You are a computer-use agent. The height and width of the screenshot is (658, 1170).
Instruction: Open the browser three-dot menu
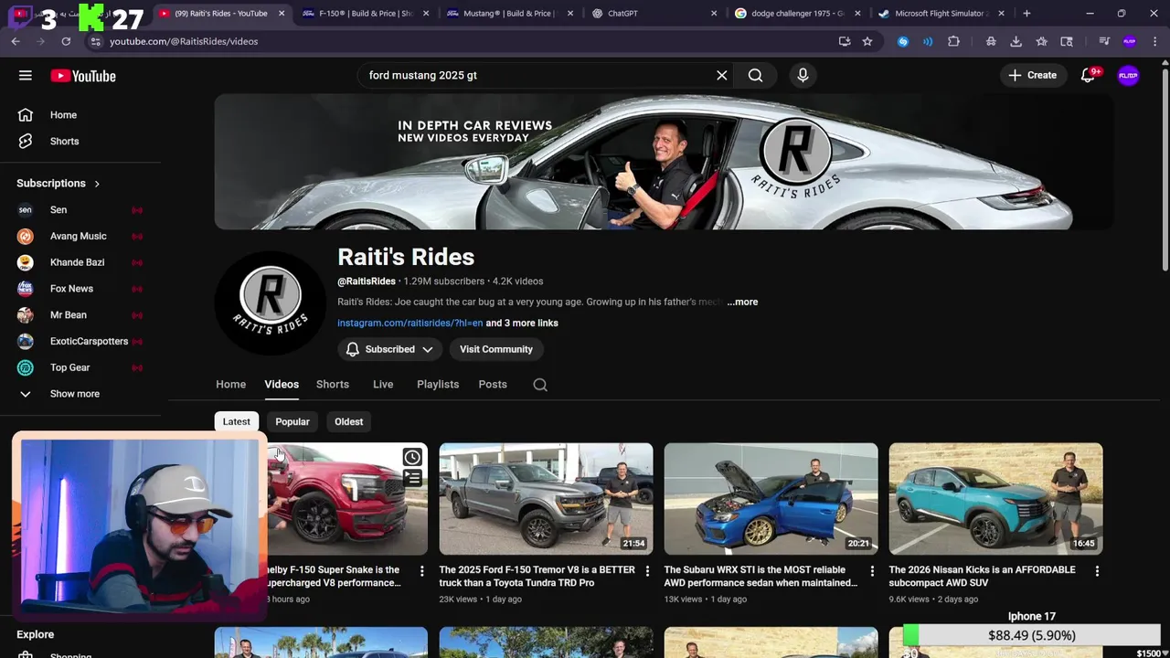tap(1154, 41)
